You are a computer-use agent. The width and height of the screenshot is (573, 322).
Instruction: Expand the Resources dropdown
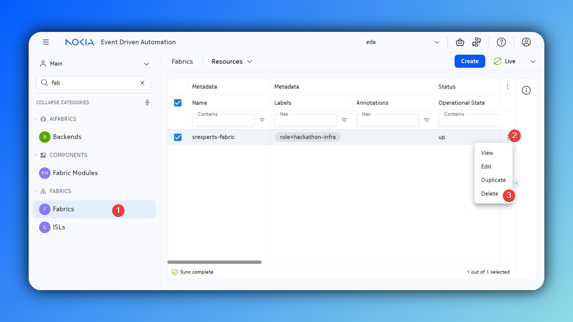tap(232, 61)
